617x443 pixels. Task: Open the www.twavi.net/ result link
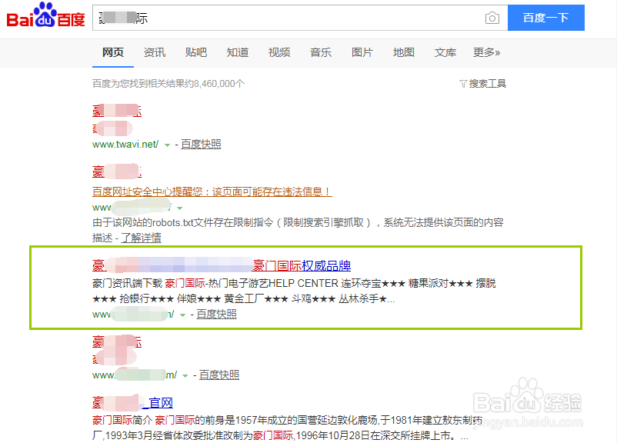coord(125,145)
